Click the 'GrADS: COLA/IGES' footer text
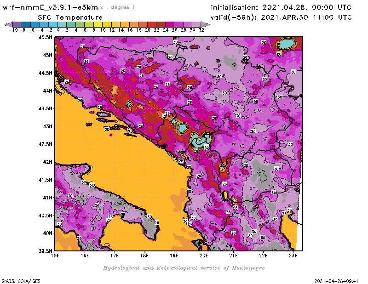The height and width of the screenshot is (284, 368). pos(21,281)
